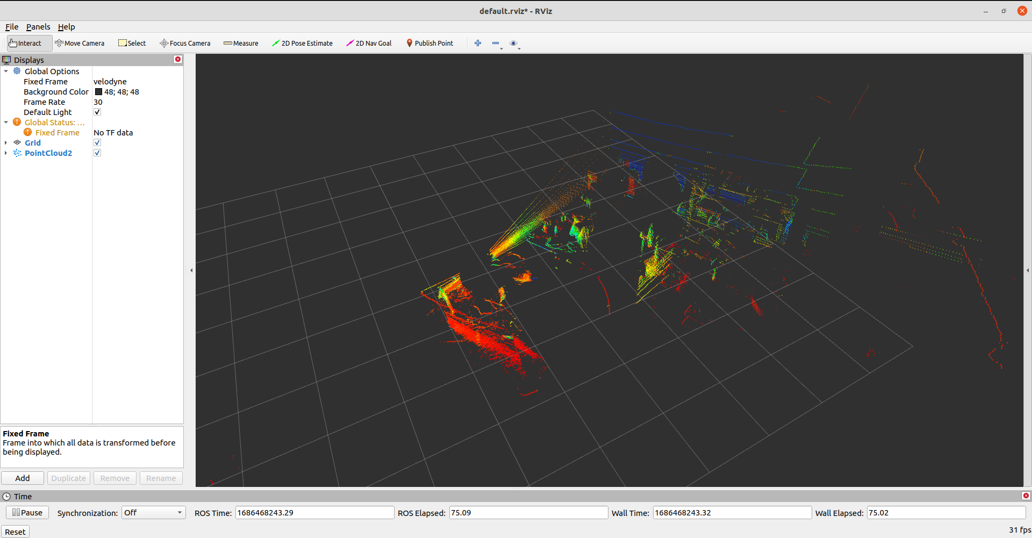Image resolution: width=1032 pixels, height=538 pixels.
Task: Expand the PointCloud2 display node
Action: pos(6,153)
